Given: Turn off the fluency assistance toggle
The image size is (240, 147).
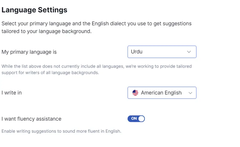Looking at the screenshot, I should [x=136, y=119].
